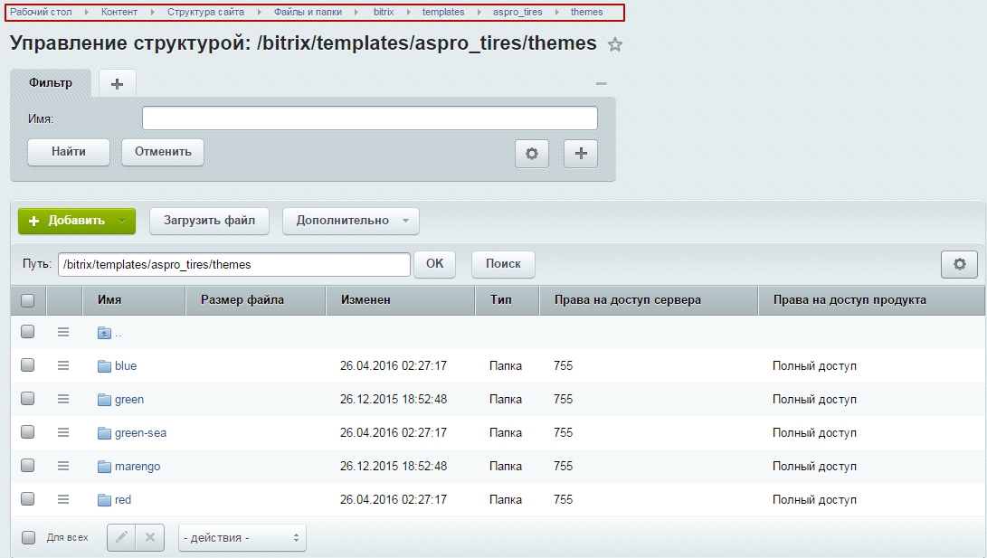This screenshot has width=987, height=558.
Task: Click the parent folder up icon
Action: click(104, 333)
